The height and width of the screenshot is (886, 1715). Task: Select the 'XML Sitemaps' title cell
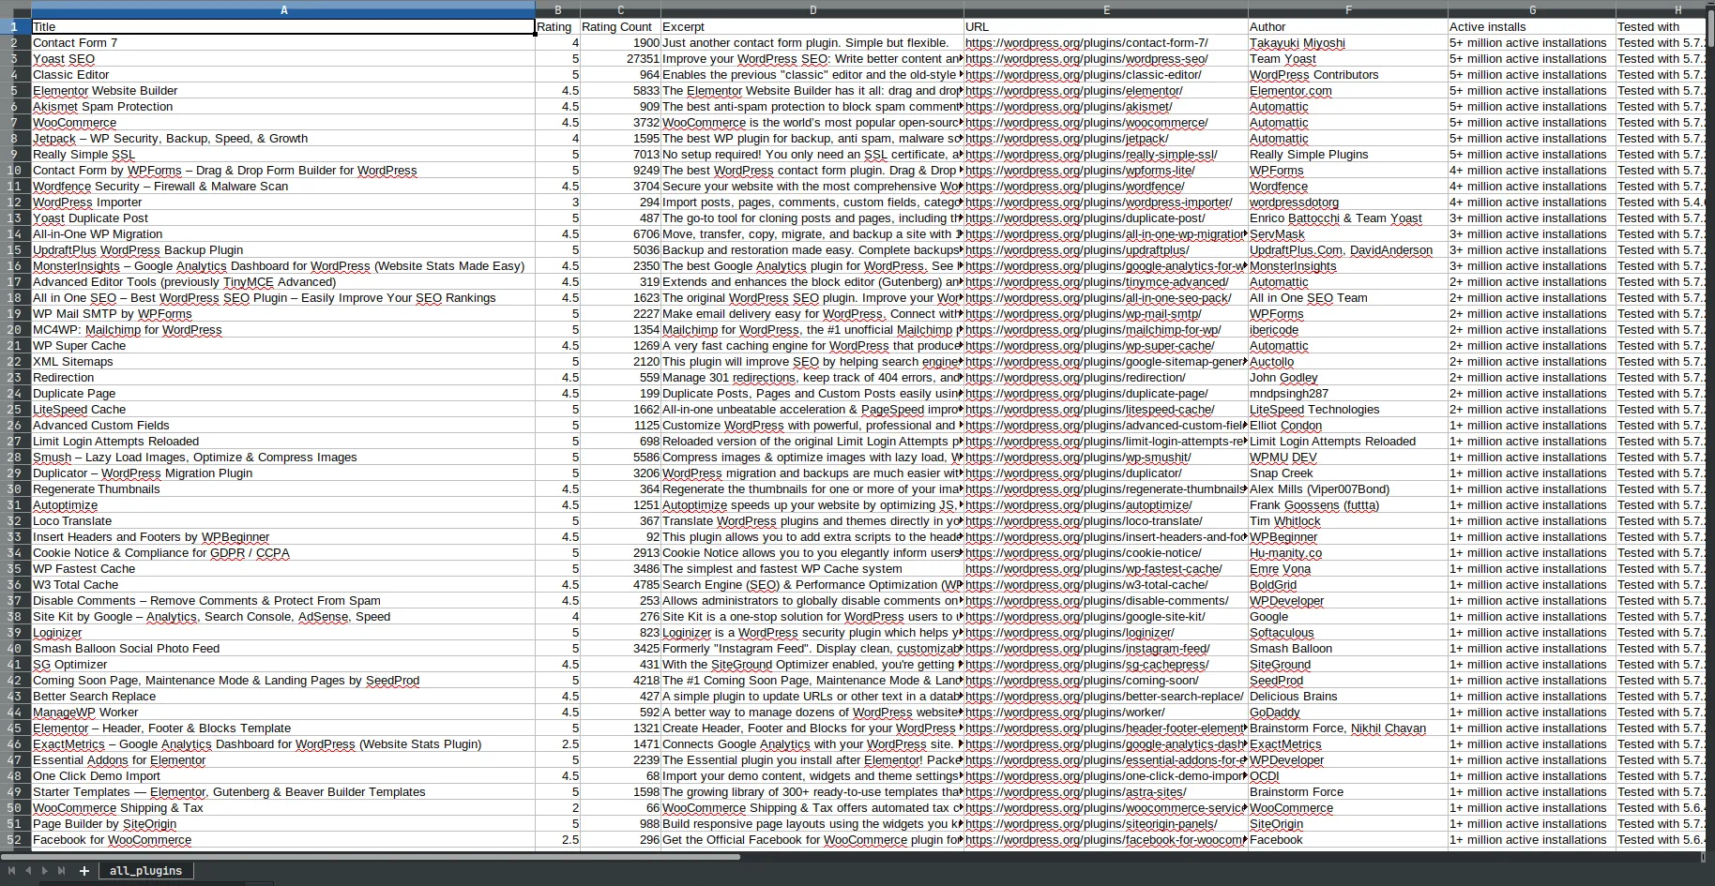[x=283, y=362]
